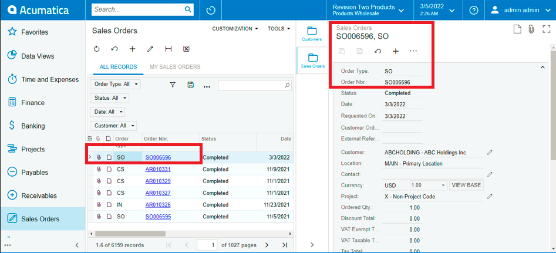Go to last page of records

coord(284,245)
